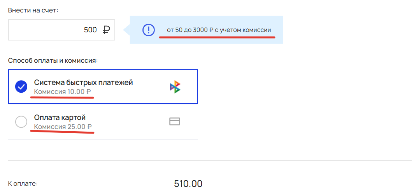Click the К оплате label

coord(23,183)
